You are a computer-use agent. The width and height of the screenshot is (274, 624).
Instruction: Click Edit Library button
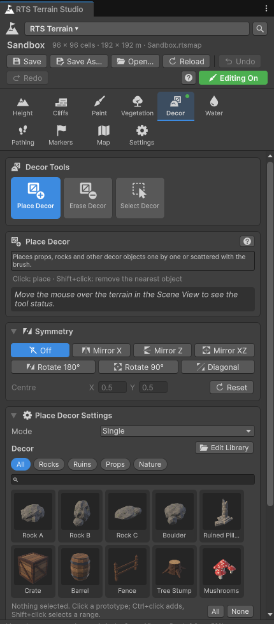[224, 448]
